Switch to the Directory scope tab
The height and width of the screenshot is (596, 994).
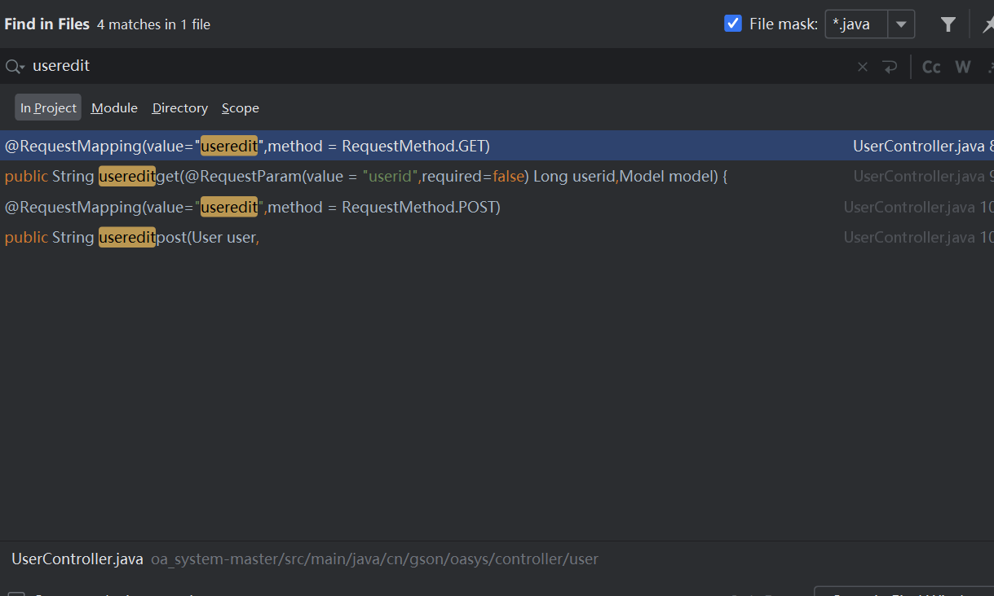[179, 107]
